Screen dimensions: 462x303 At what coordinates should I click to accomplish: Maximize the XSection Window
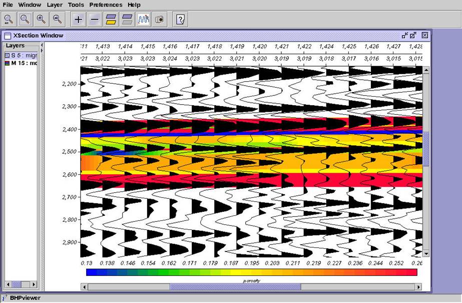(x=413, y=36)
